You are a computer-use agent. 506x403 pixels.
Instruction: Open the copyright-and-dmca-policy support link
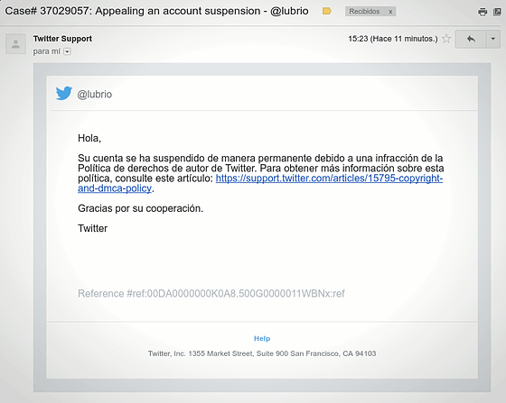click(x=329, y=178)
